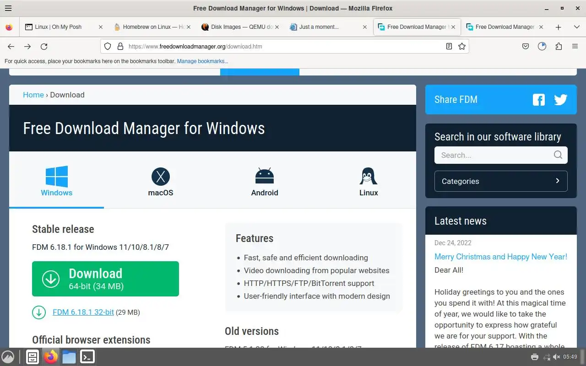The width and height of the screenshot is (586, 366).
Task: Focus the URL address bar
Action: point(284,46)
